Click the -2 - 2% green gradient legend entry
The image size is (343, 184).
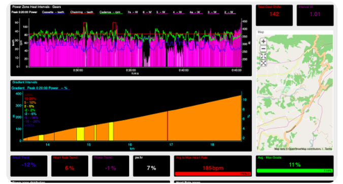click(x=29, y=110)
